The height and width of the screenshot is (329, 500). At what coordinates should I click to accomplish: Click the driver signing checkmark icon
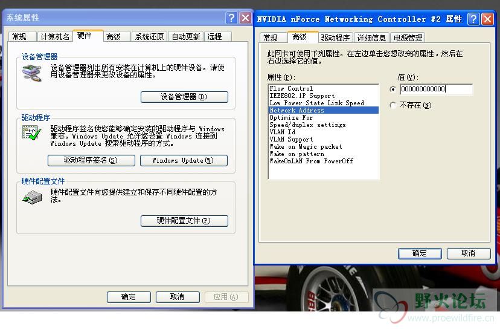pos(32,132)
